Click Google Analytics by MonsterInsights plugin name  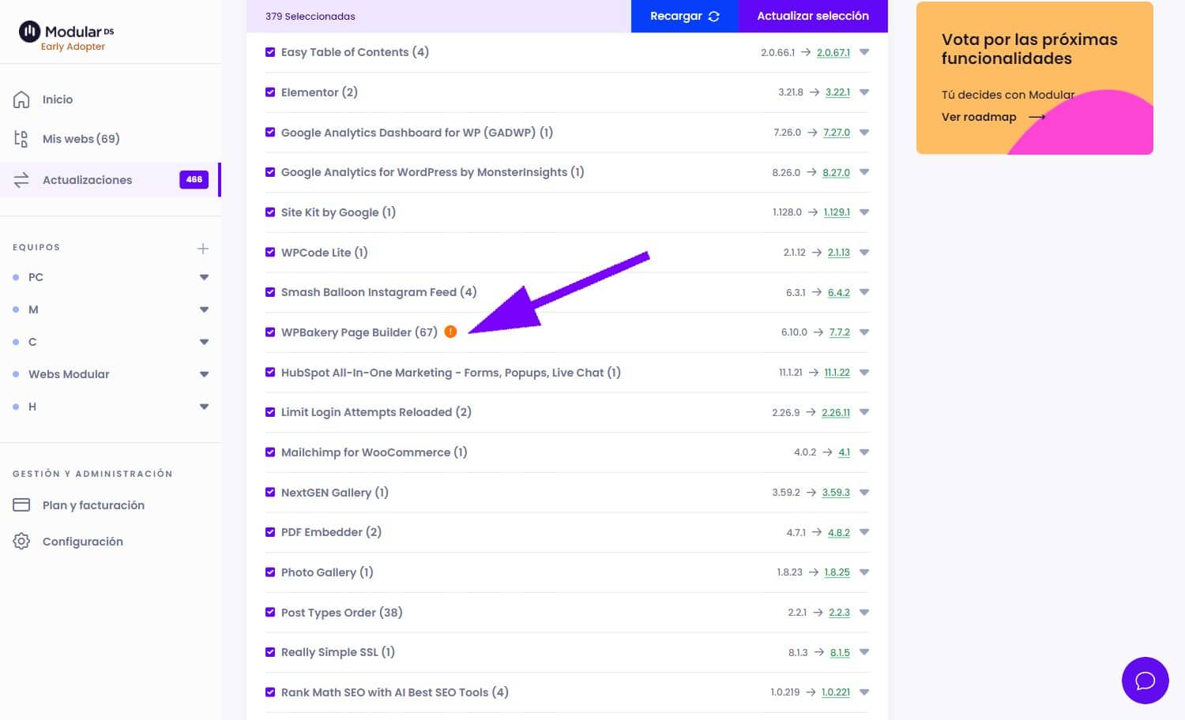coord(433,172)
